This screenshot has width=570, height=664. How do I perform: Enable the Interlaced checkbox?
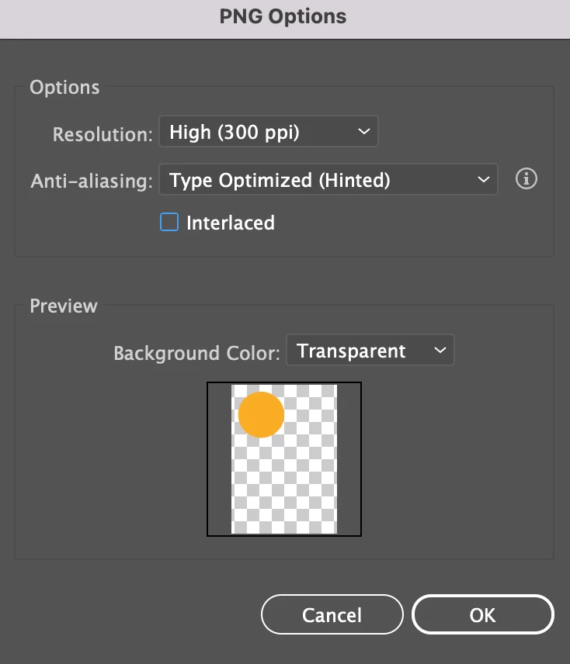[169, 222]
